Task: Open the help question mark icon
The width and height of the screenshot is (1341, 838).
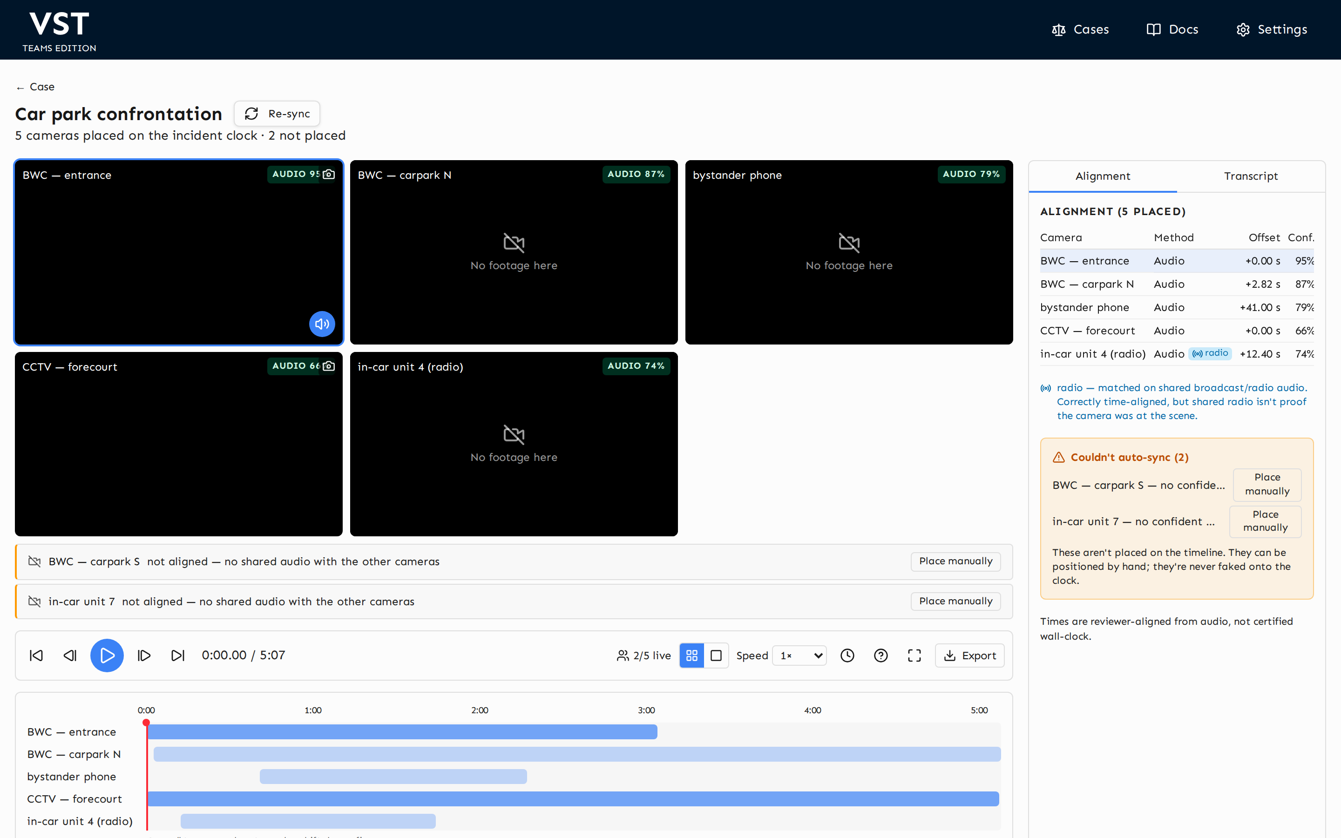Action: (x=880, y=656)
